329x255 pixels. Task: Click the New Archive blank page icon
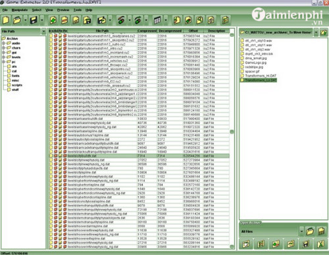(6, 20)
